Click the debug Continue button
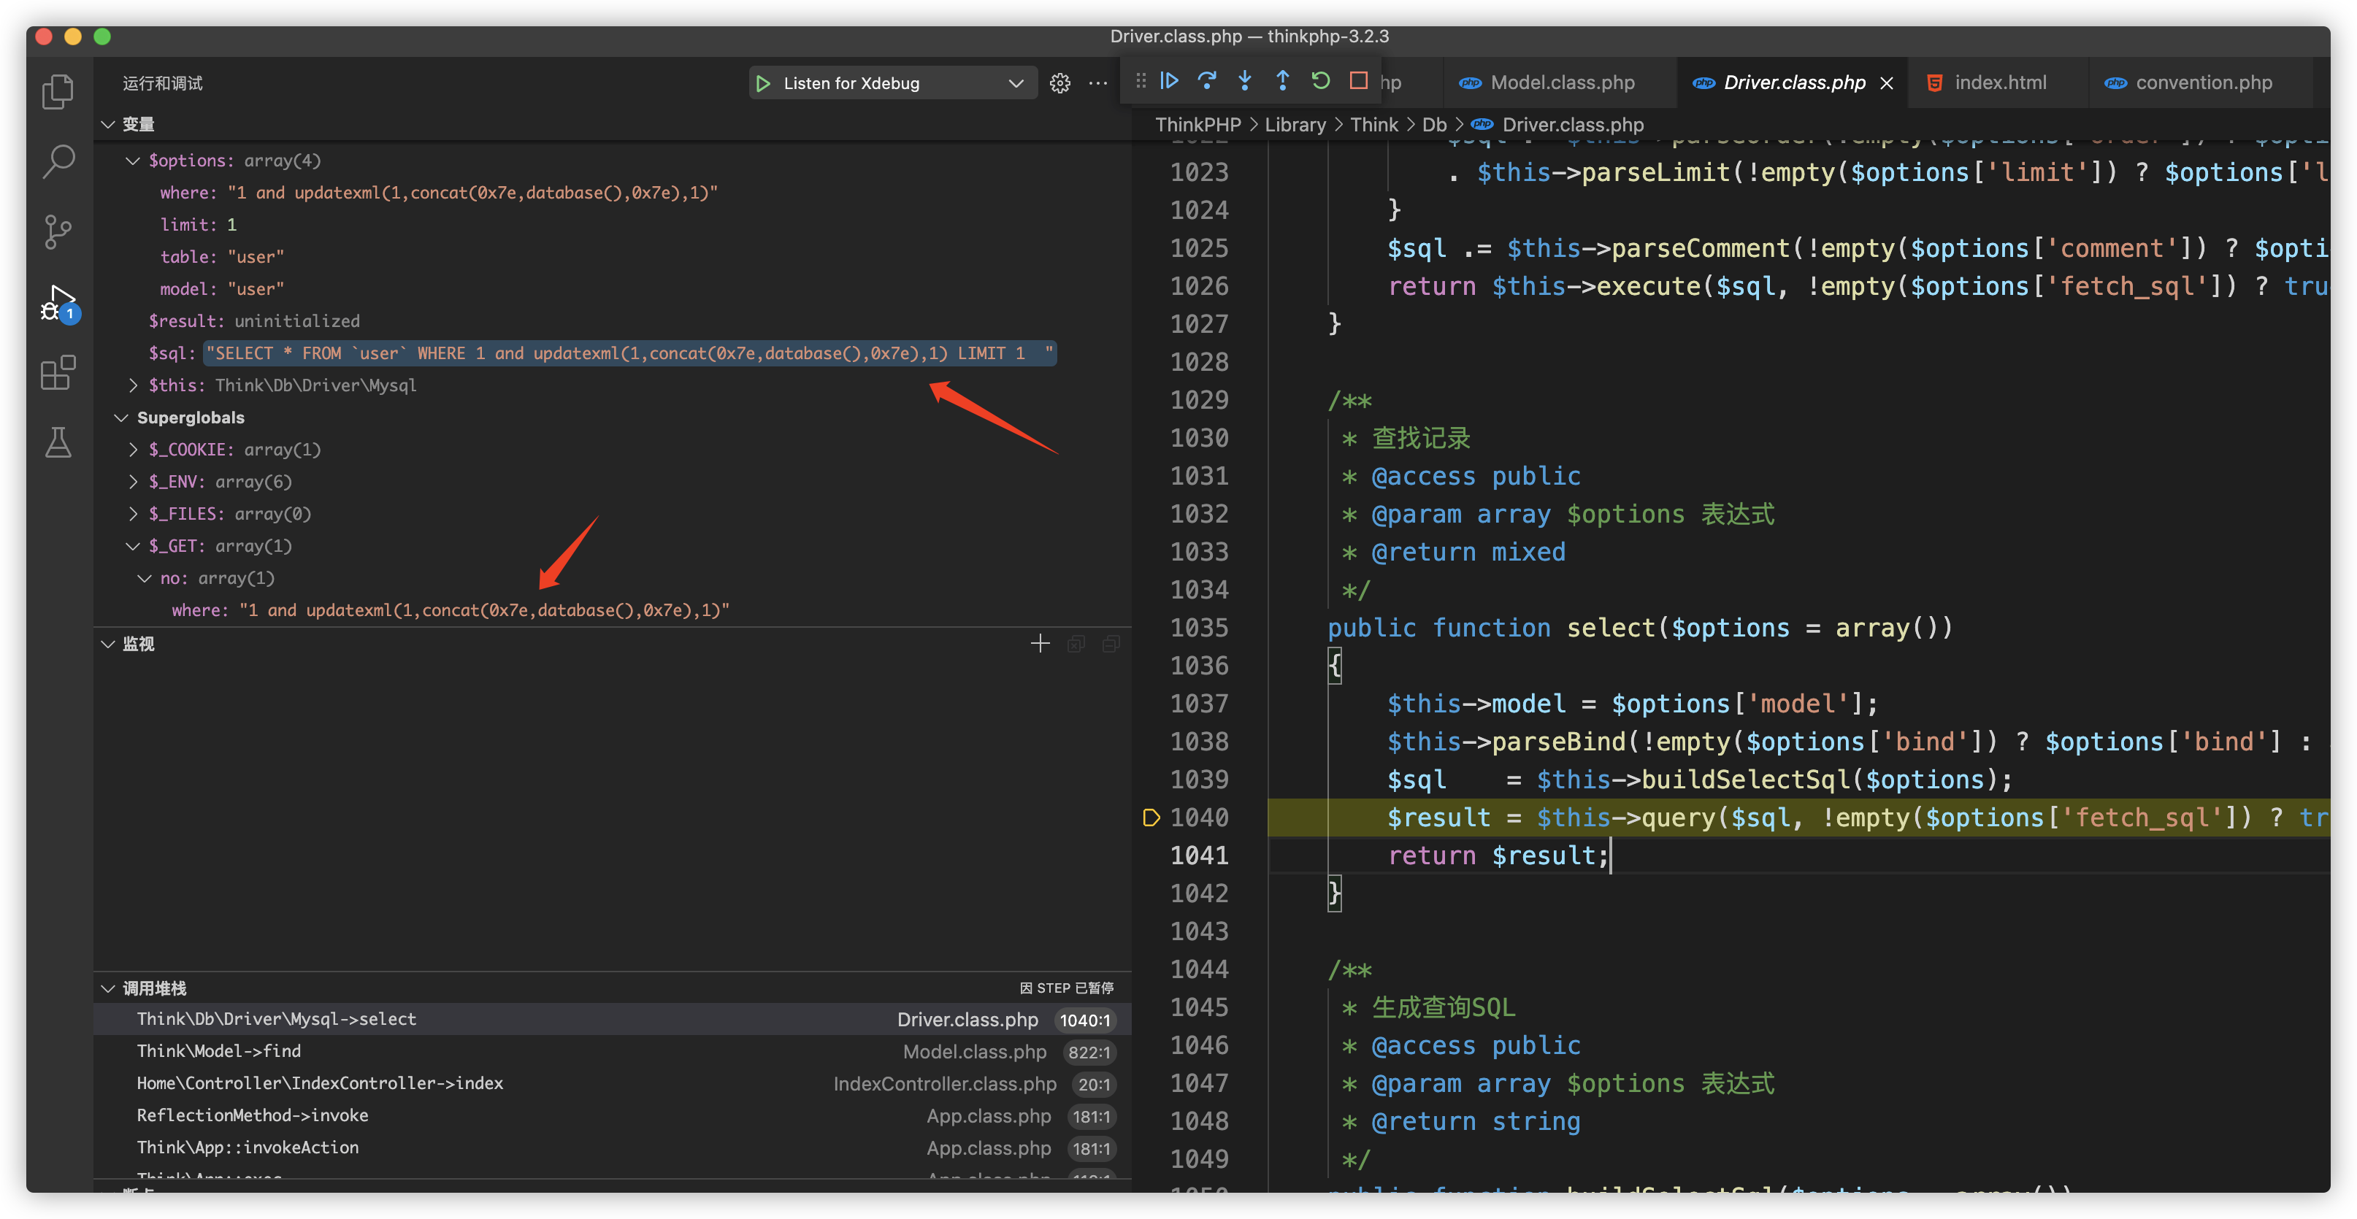 click(1169, 80)
